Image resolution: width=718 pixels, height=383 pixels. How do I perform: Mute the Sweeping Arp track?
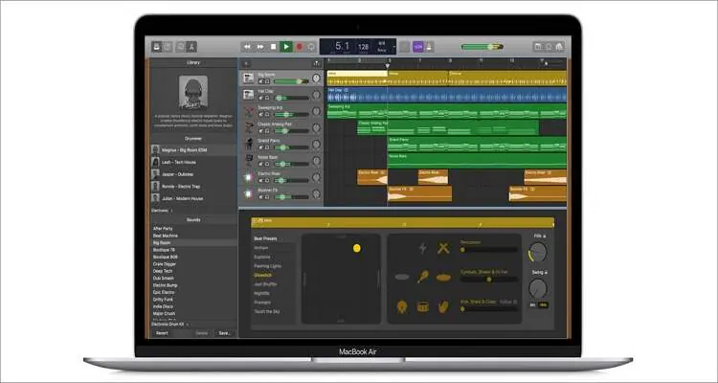pos(261,115)
